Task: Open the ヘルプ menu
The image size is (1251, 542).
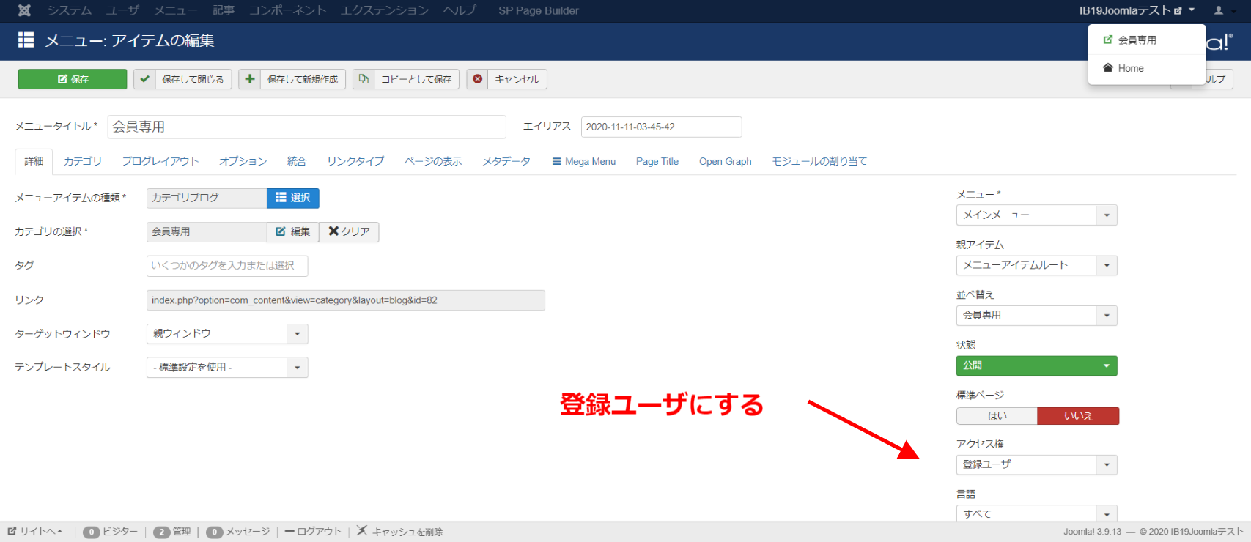Action: (x=460, y=10)
